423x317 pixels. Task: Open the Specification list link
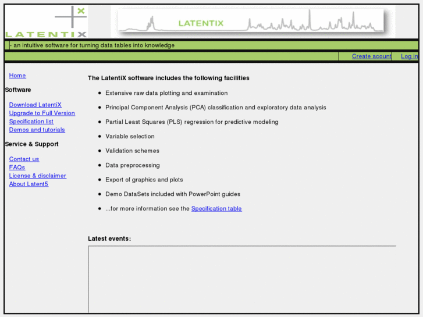[x=31, y=122]
